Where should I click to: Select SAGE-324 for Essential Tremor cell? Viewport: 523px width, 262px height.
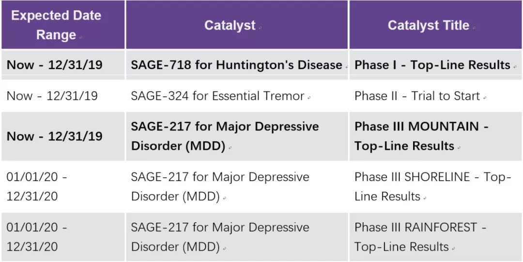[217, 96]
